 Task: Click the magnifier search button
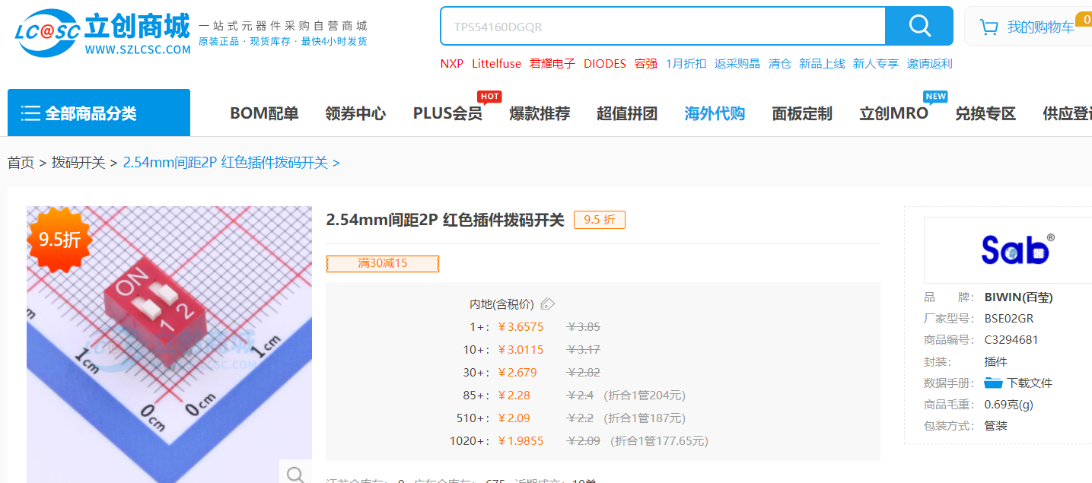(919, 26)
